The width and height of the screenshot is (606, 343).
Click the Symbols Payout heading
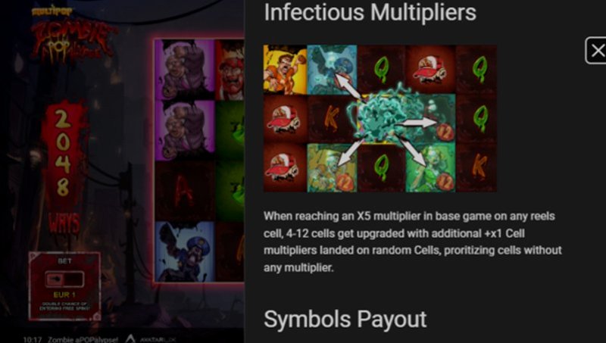point(345,320)
